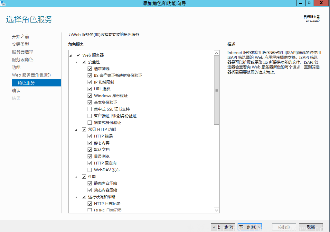This screenshot has width=330, height=232.
Task: Collapse the 运行状况和诊断 group
Action: [x=76, y=197]
